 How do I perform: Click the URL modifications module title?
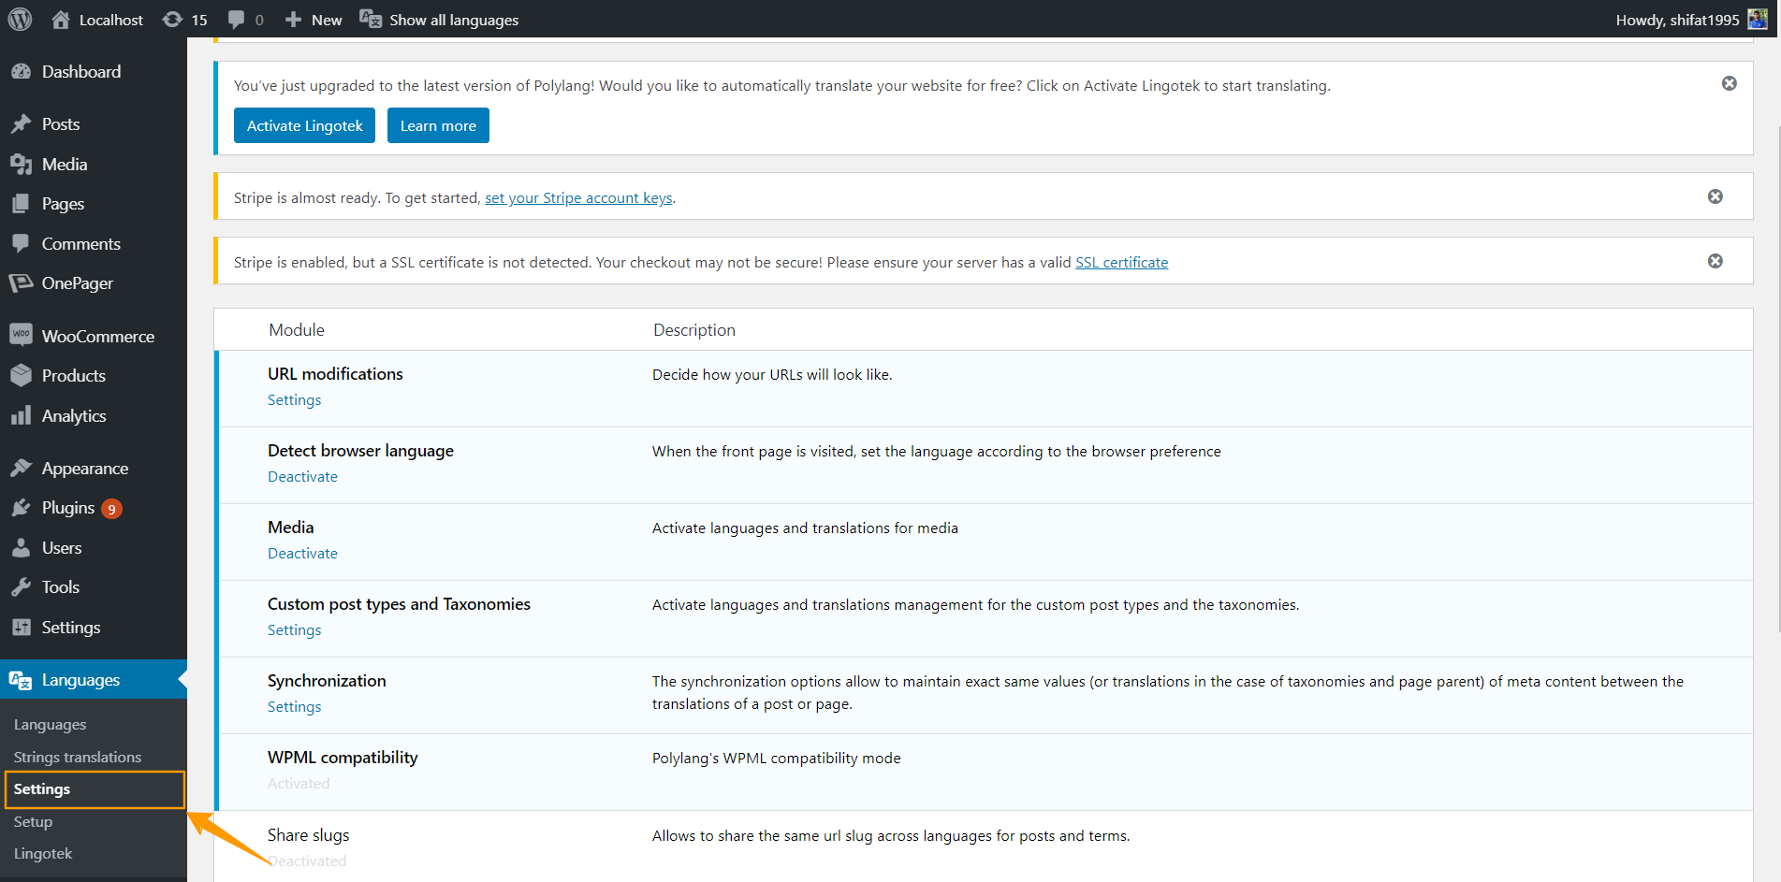click(335, 374)
